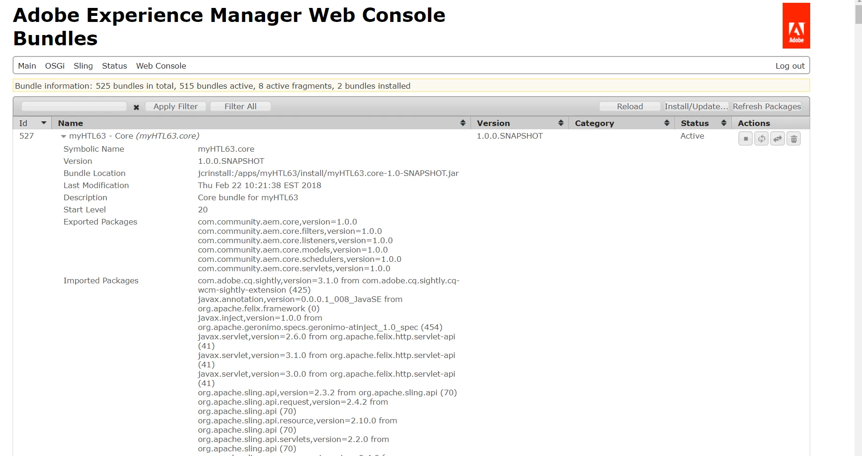Click the Apply Filter button
The height and width of the screenshot is (456, 862).
[x=175, y=106]
